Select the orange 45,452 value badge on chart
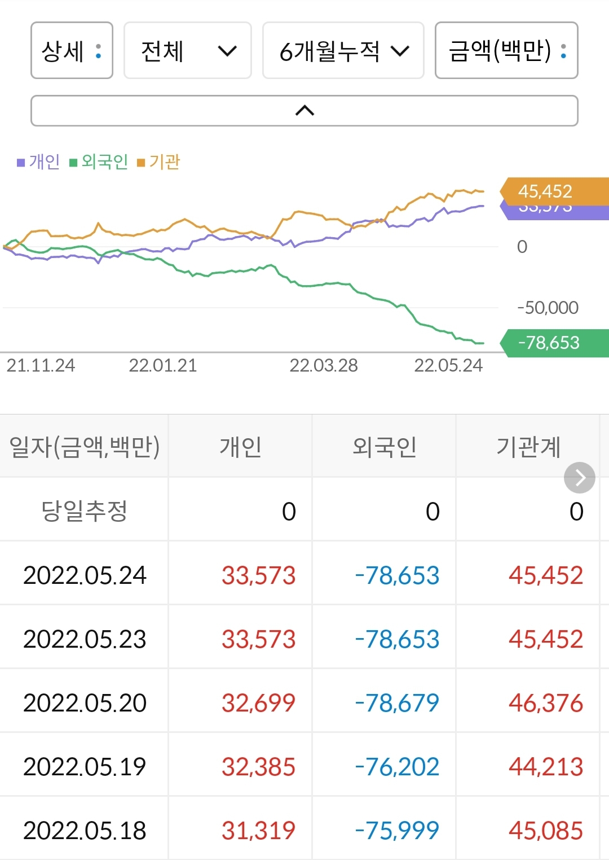This screenshot has width=609, height=860. click(x=545, y=191)
